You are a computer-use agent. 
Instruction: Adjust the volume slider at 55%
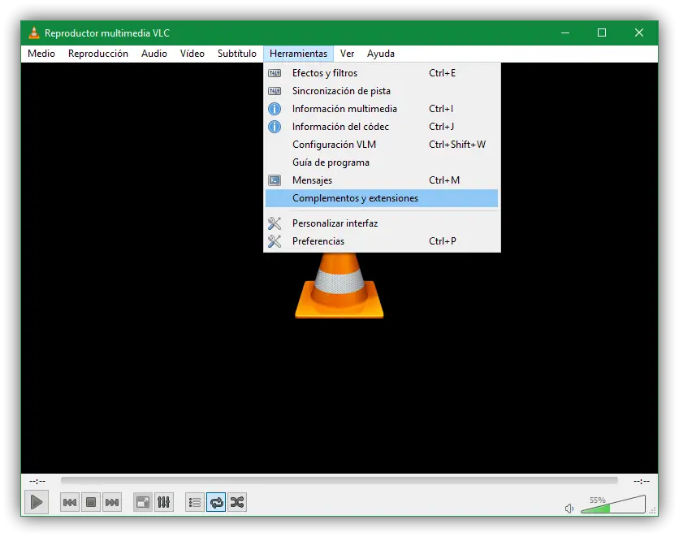tap(613, 505)
